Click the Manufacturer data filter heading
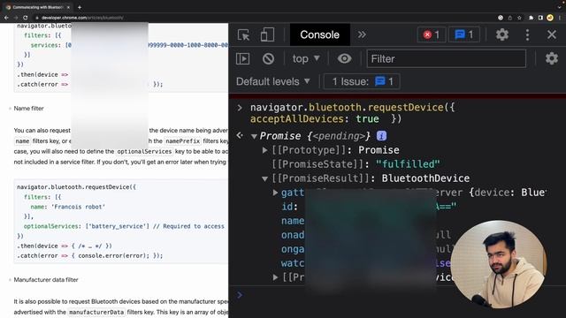566x318 pixels. [x=46, y=280]
